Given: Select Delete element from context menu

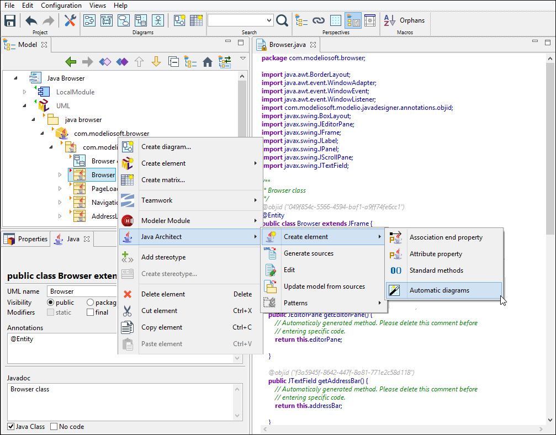Looking at the screenshot, I should 190,294.
